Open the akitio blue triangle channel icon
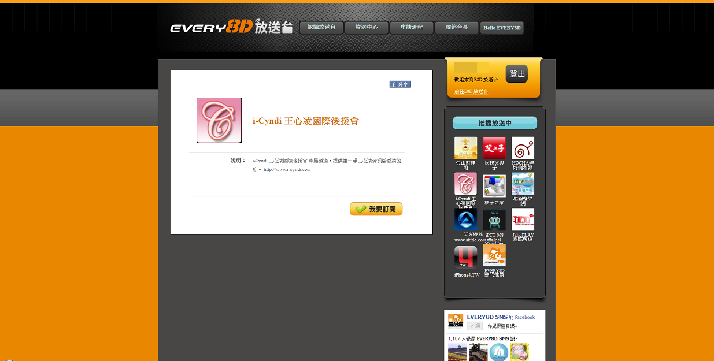Image resolution: width=714 pixels, height=361 pixels. pyautogui.click(x=465, y=219)
